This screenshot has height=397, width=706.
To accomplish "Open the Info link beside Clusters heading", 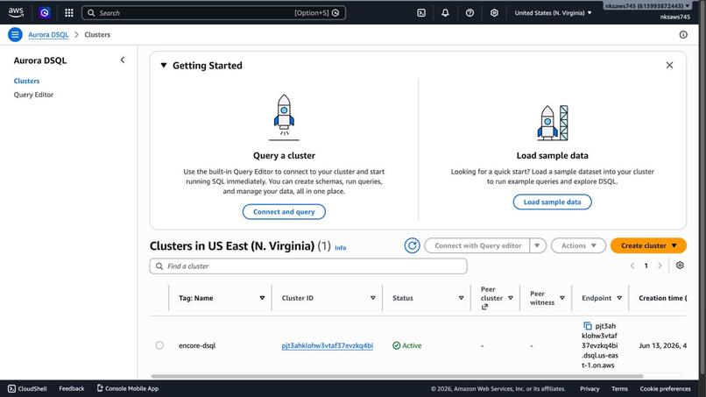I will click(341, 248).
